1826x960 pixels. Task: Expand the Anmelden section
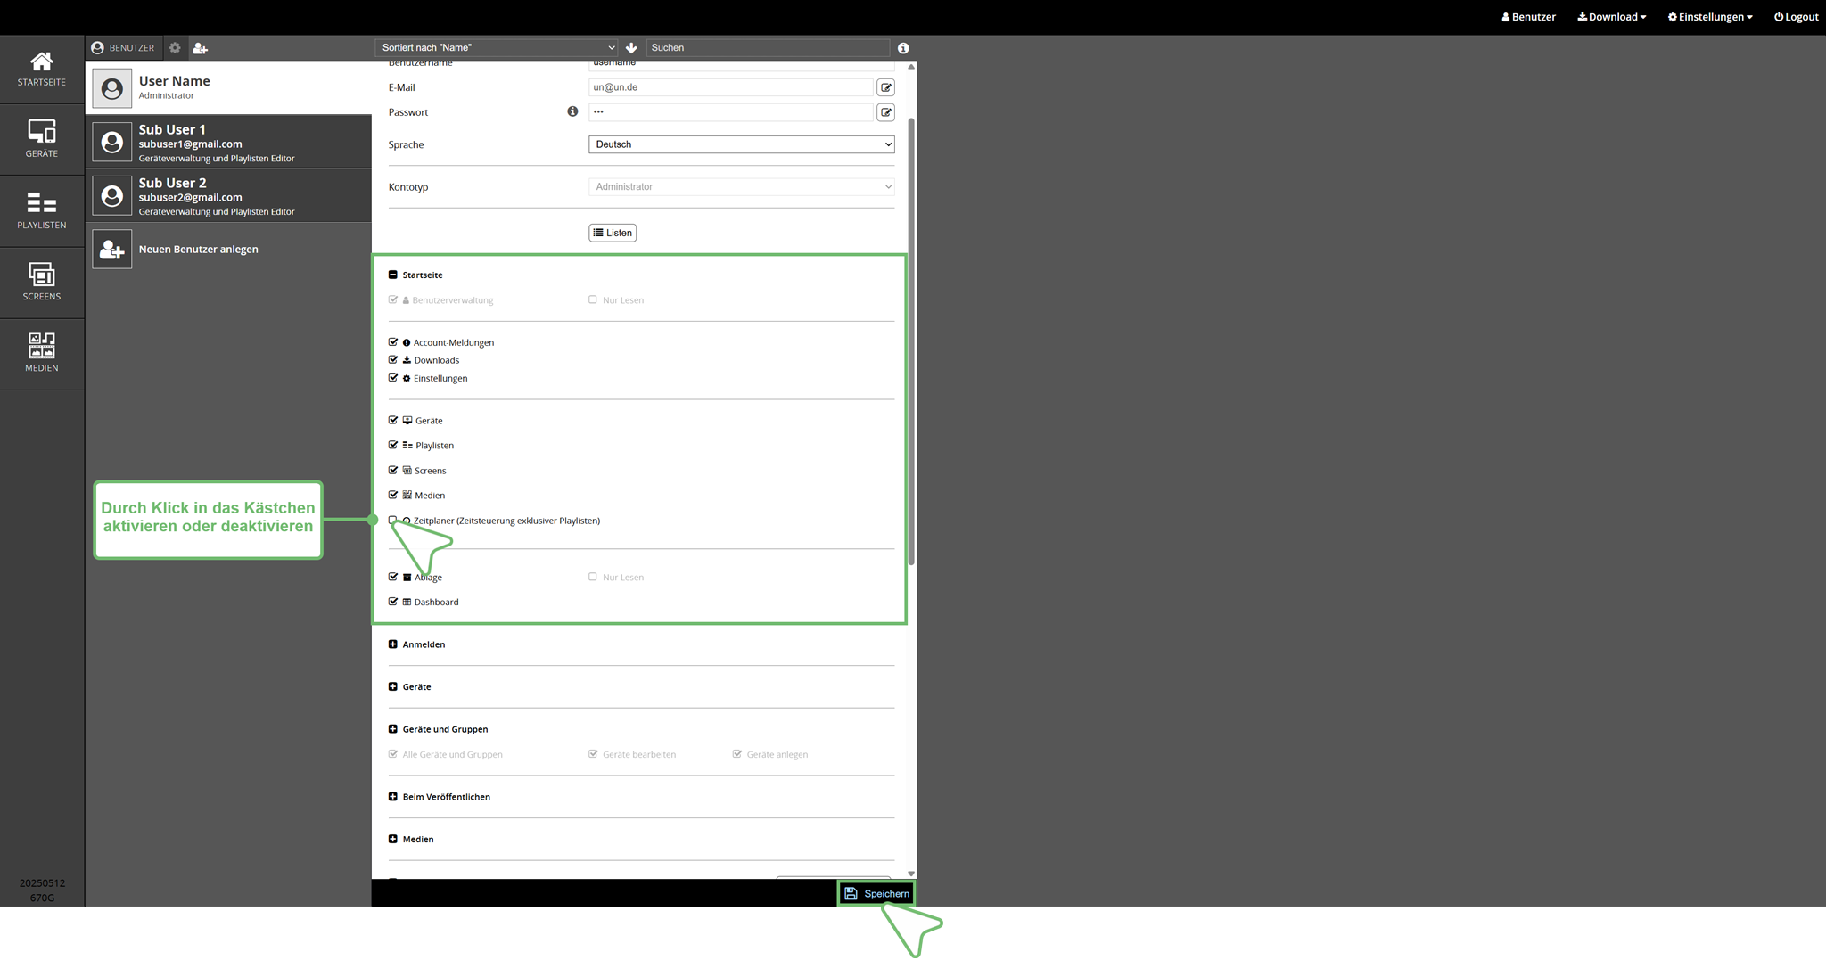(393, 644)
